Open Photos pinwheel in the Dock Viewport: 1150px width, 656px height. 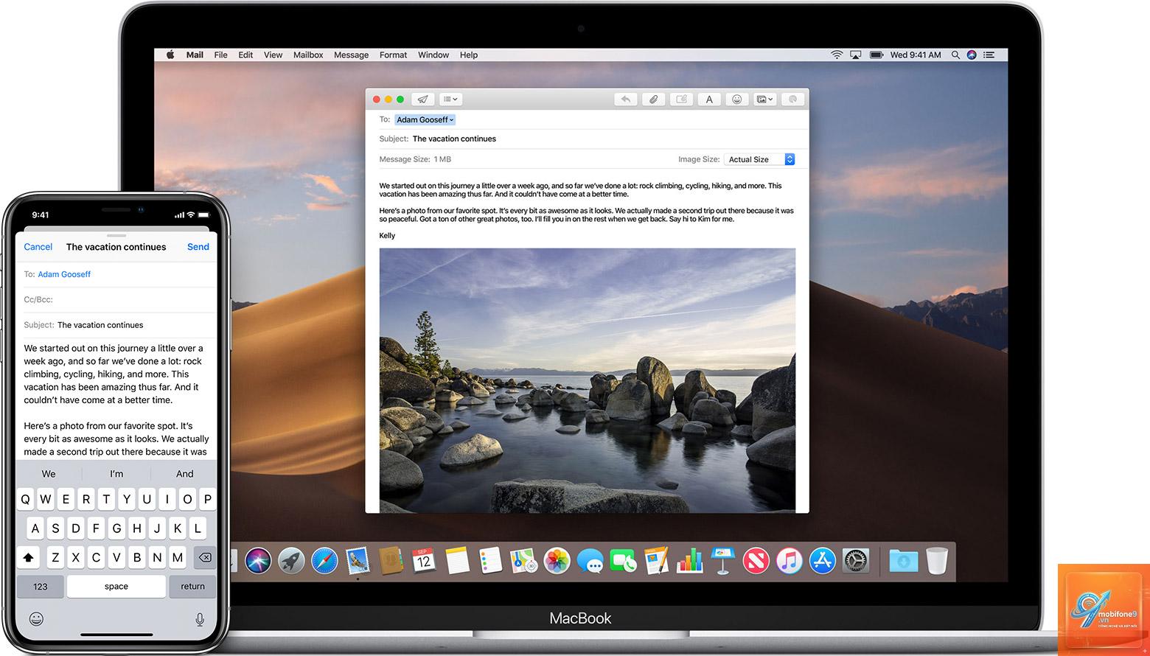point(557,561)
